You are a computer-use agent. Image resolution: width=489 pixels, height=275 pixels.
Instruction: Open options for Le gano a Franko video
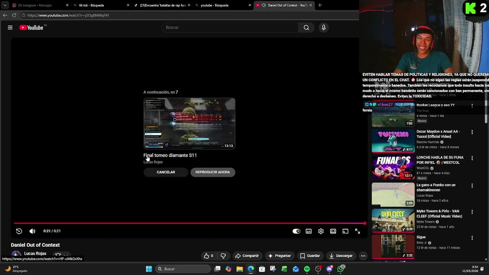point(472,186)
